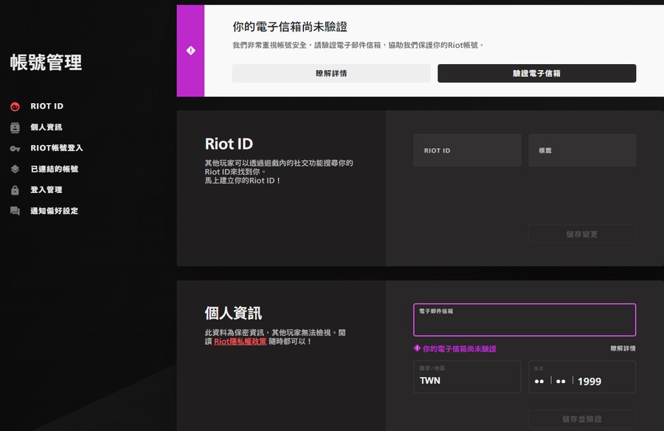Click the 電子郵件信箱 email input field

click(525, 320)
